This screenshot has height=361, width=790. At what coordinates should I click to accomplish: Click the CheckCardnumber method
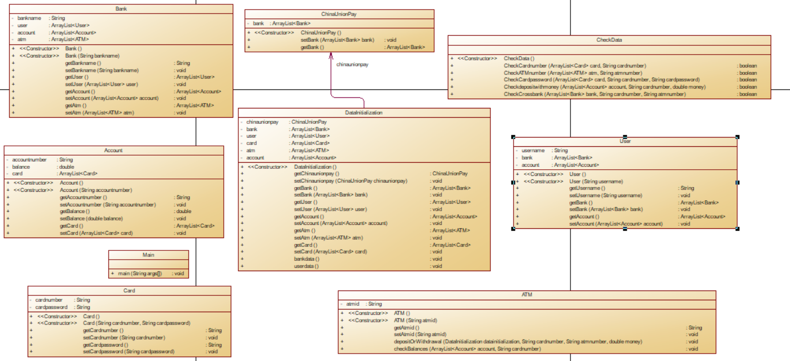pyautogui.click(x=575, y=66)
